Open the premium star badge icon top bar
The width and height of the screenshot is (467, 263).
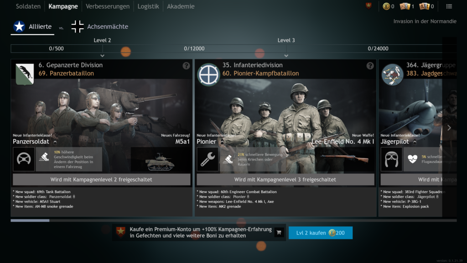[368, 6]
